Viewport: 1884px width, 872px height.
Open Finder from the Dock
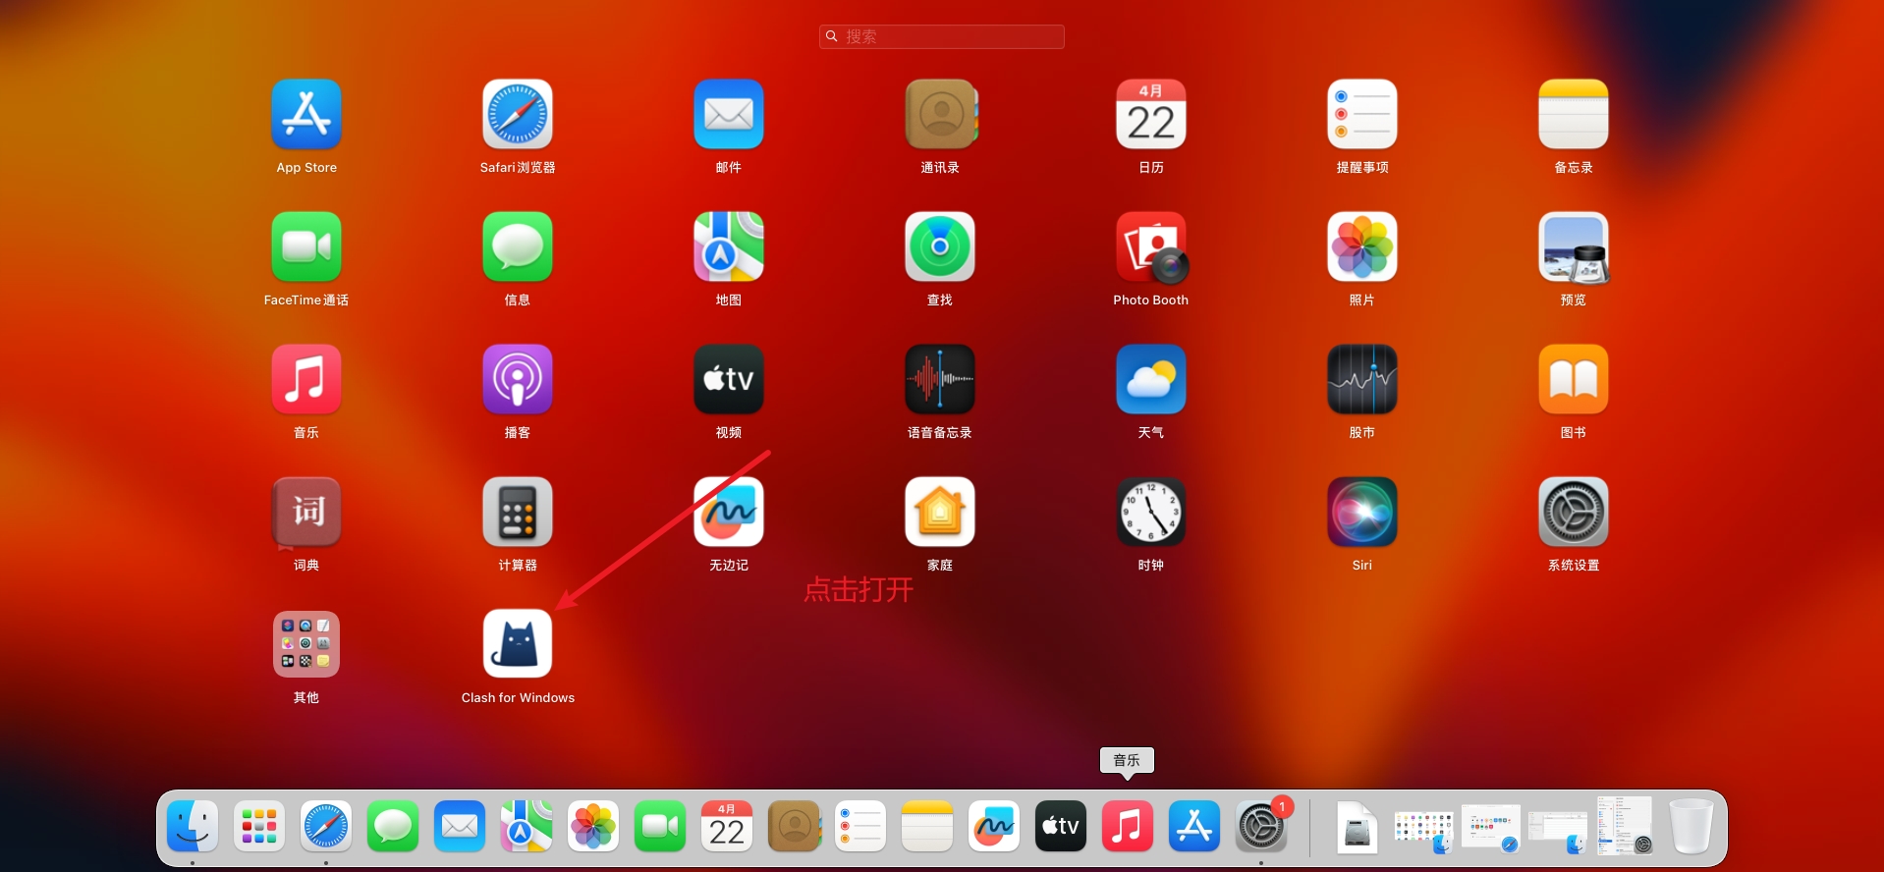point(193,826)
